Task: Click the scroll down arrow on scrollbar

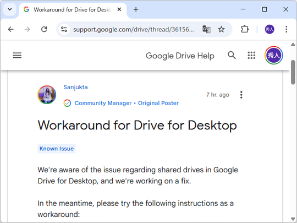Action: pyautogui.click(x=293, y=219)
